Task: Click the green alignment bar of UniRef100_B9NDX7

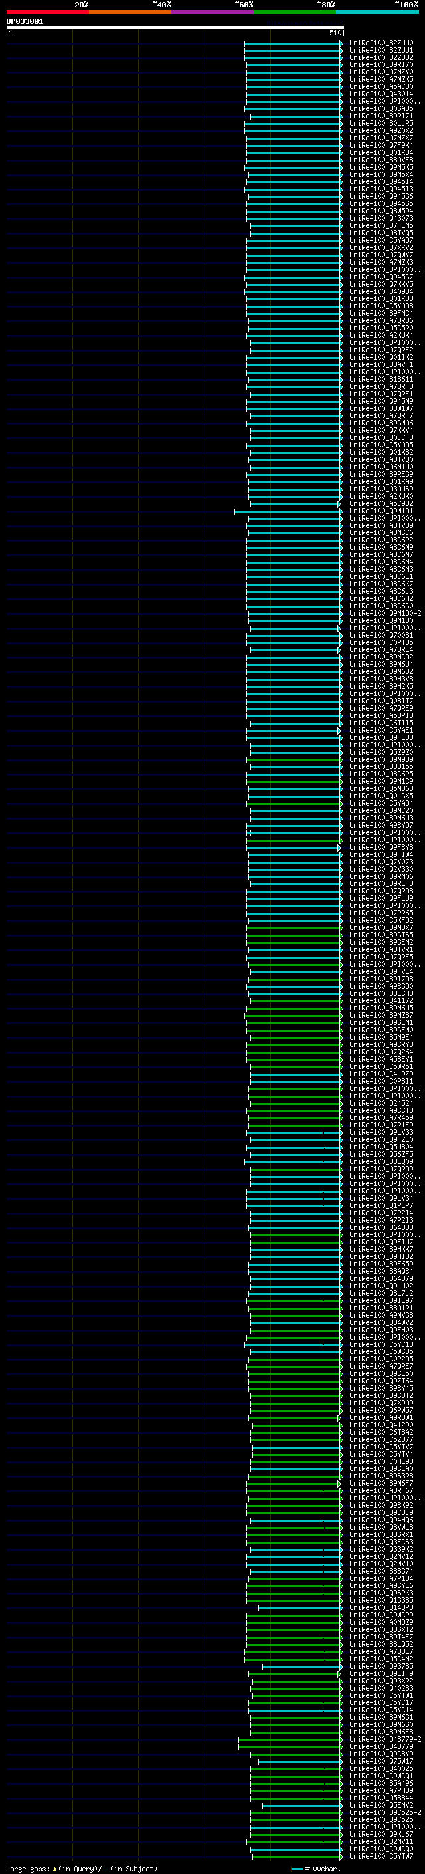Action: [295, 927]
